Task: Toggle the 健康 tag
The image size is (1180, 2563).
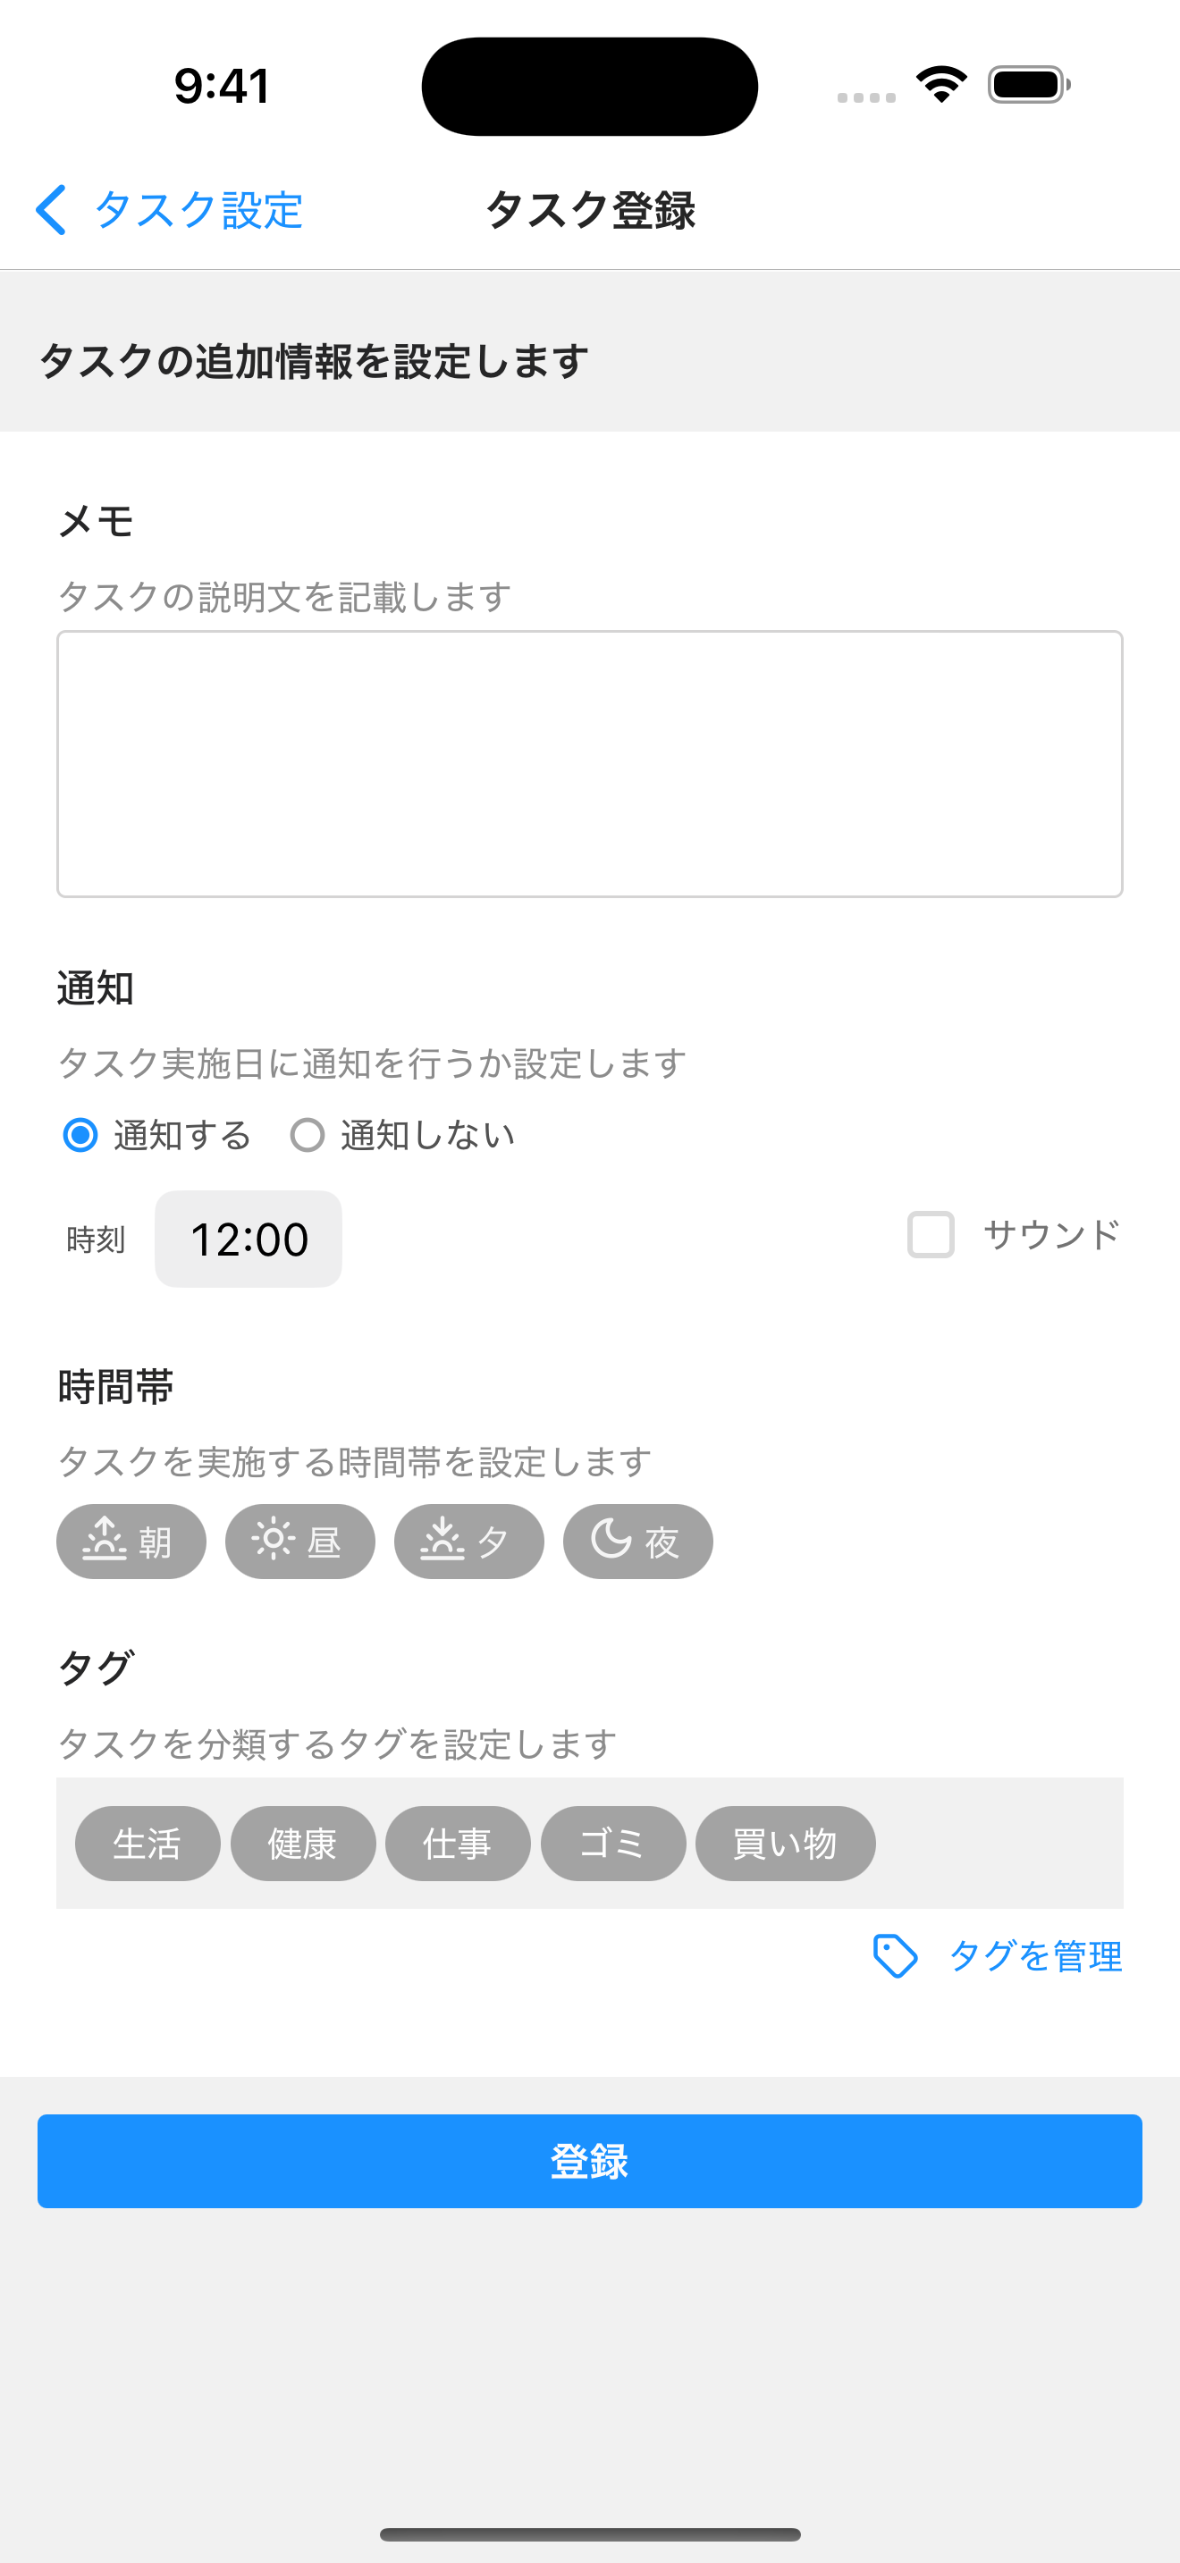Action: click(302, 1844)
